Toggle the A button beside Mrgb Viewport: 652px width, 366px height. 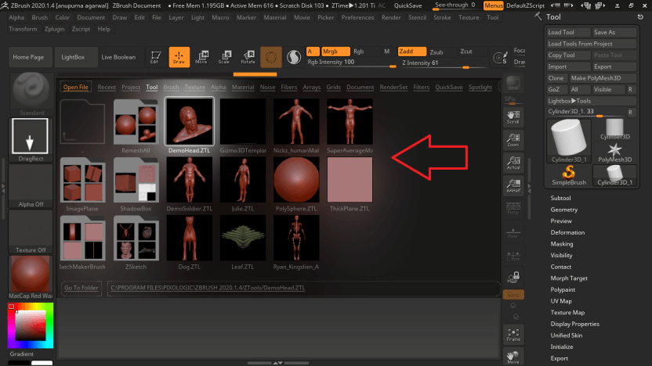(313, 52)
